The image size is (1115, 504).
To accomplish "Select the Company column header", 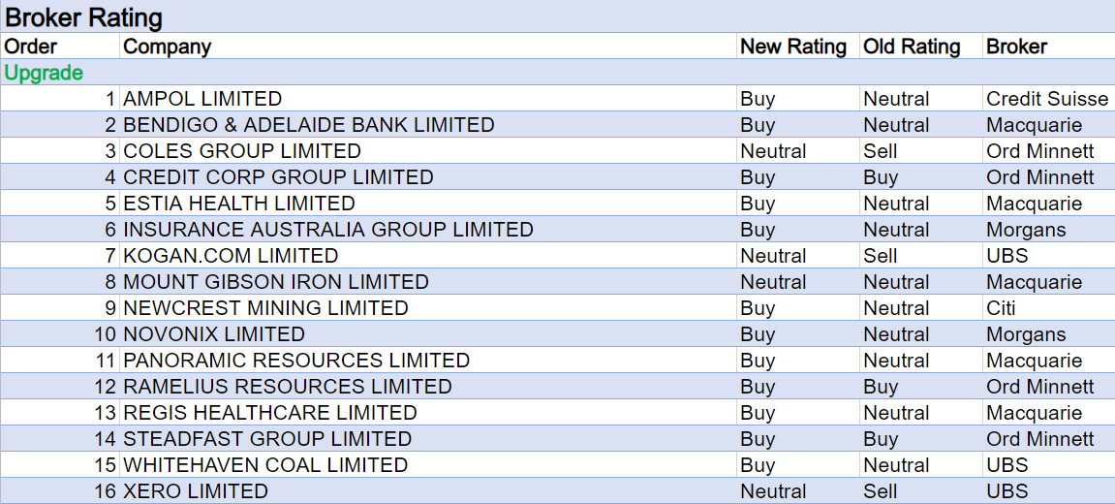I will point(167,47).
